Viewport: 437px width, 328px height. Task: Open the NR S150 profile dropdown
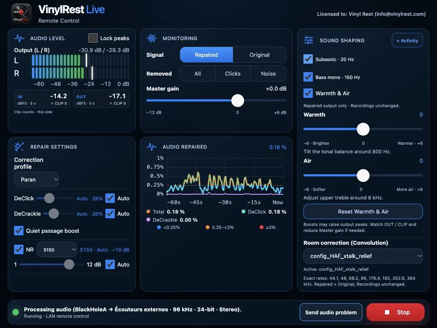(57, 249)
